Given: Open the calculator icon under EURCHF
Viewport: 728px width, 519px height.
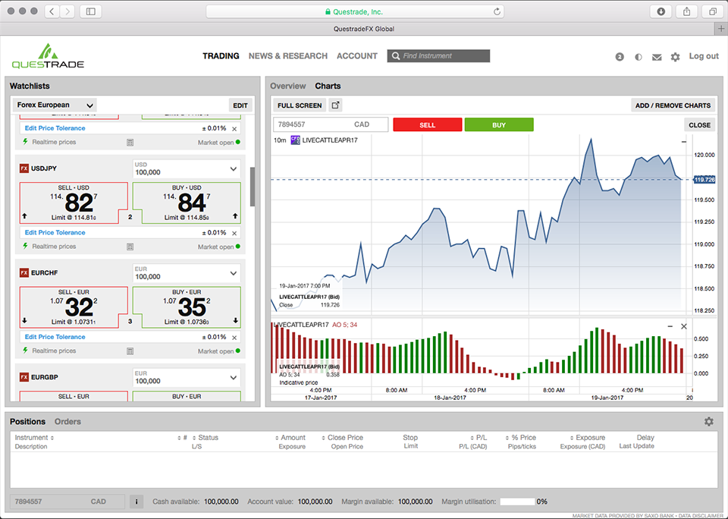Looking at the screenshot, I should 130,351.
